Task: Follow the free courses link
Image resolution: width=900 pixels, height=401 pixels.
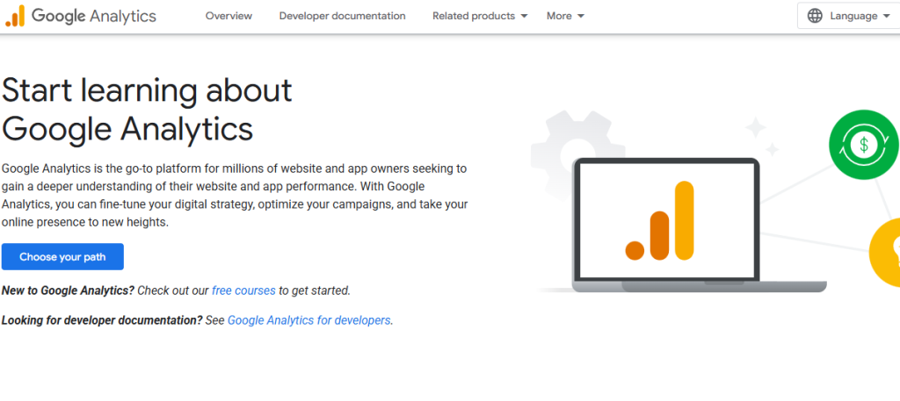Action: coord(243,290)
